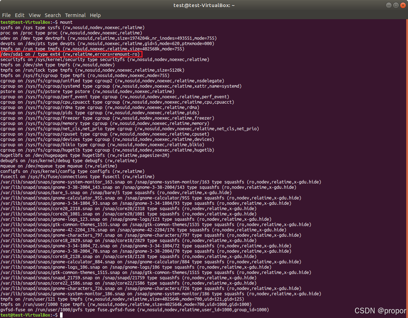Viewport: 408px width, 318px height.
Task: Click the gnome-characters_797.snap line
Action: pyautogui.click(x=151, y=235)
